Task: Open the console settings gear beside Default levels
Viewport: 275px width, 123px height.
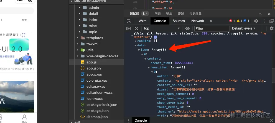Action: click(271, 28)
